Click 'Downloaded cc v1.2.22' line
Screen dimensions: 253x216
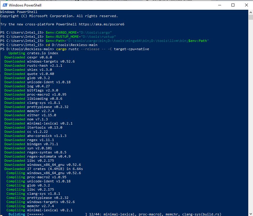pyautogui.click(x=26, y=132)
